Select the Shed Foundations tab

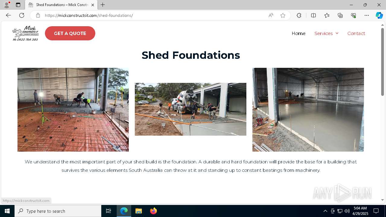click(62, 5)
